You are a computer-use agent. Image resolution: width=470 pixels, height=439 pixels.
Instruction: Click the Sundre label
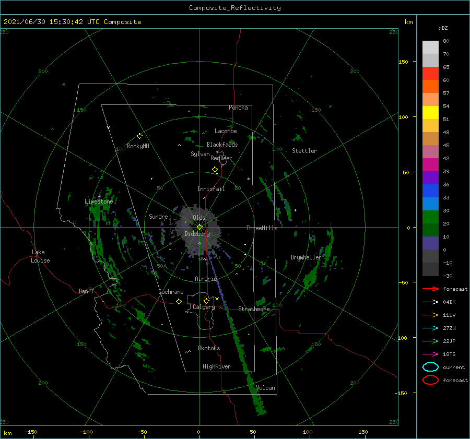[x=158, y=216]
